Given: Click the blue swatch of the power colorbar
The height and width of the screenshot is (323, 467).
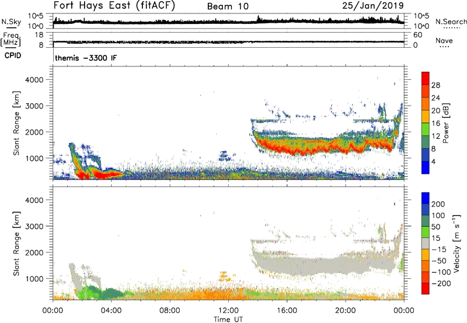Looking at the screenshot, I should [x=426, y=167].
